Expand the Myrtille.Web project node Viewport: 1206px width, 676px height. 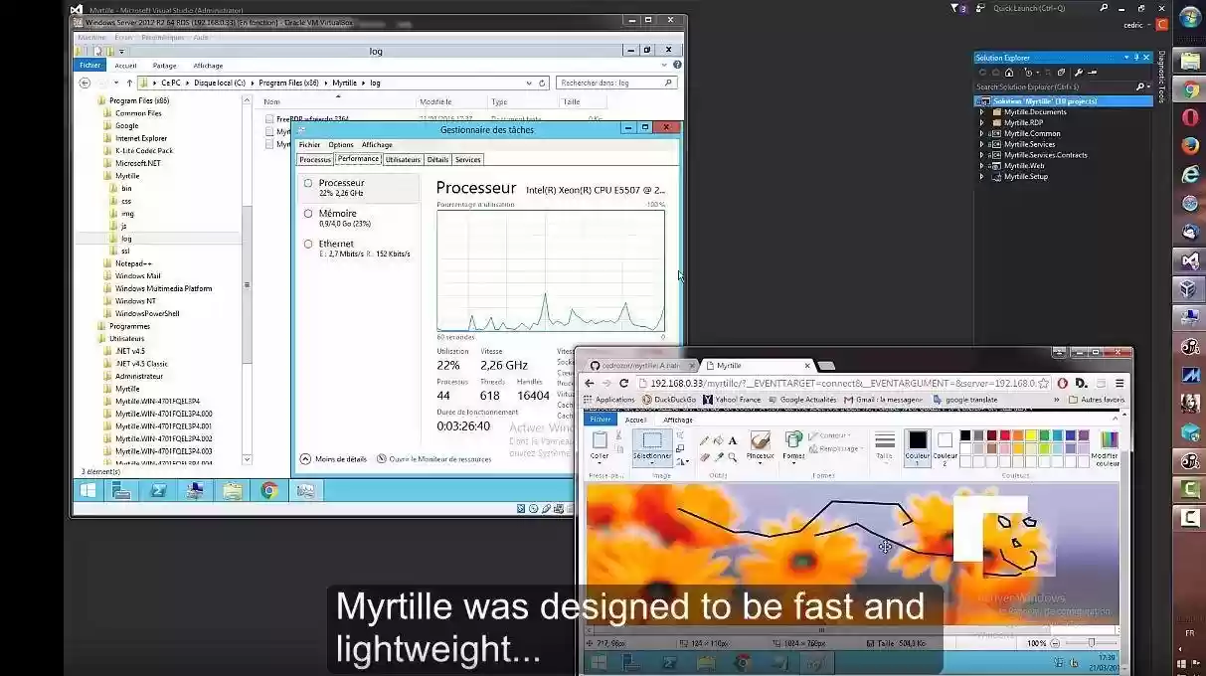[x=980, y=165]
